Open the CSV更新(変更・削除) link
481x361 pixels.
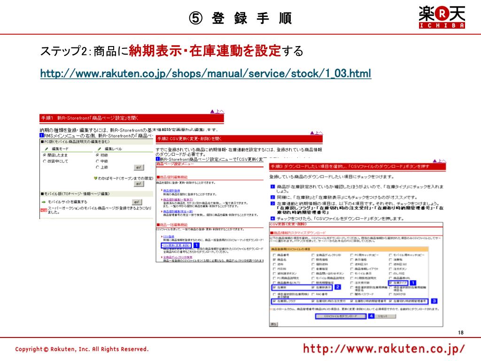coord(177,245)
